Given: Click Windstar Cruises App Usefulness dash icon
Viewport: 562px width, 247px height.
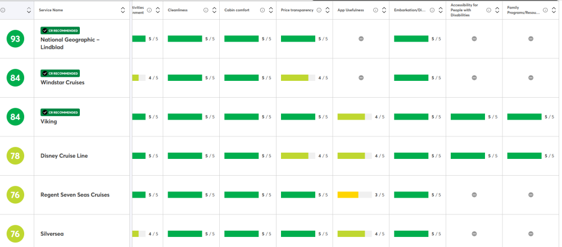Looking at the screenshot, I should (x=361, y=77).
